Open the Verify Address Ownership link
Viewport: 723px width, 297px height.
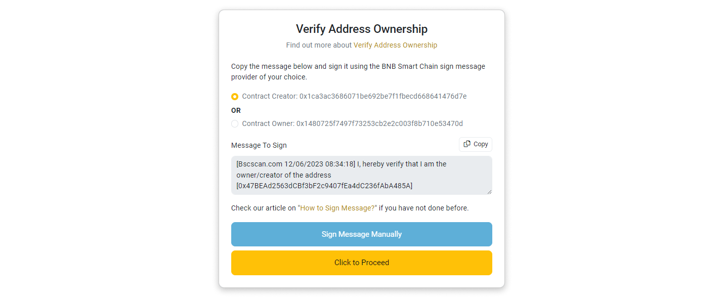(395, 45)
